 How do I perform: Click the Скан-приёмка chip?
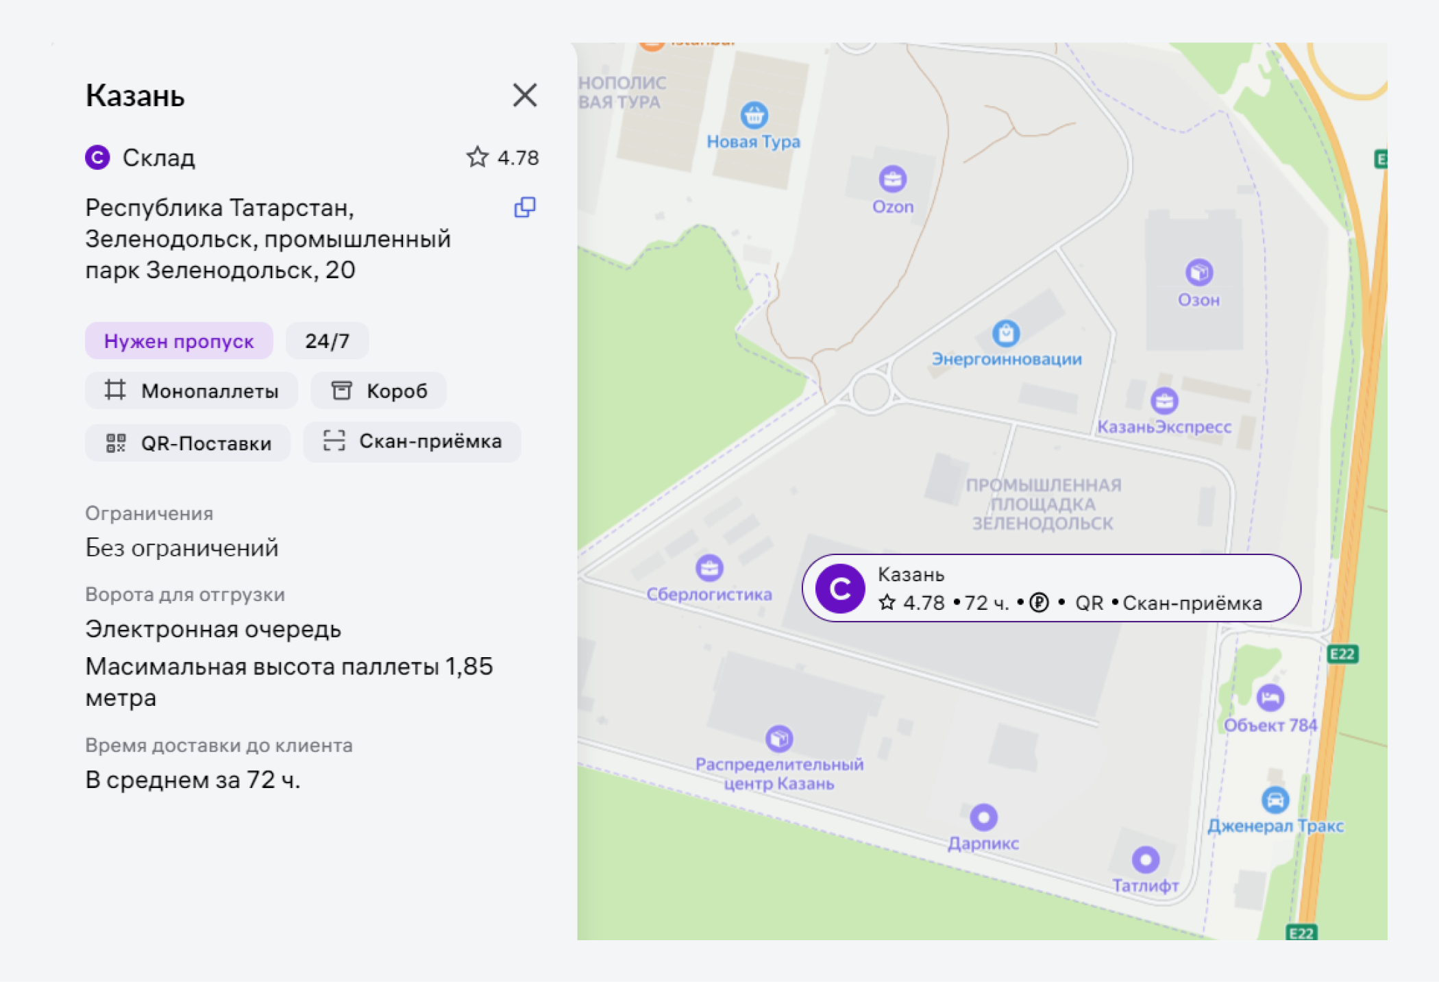(x=412, y=442)
